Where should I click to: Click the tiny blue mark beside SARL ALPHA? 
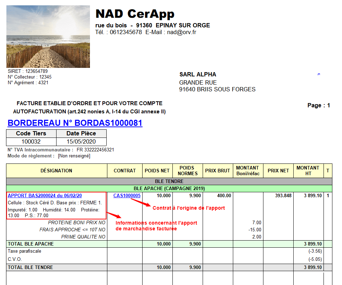[319, 74]
